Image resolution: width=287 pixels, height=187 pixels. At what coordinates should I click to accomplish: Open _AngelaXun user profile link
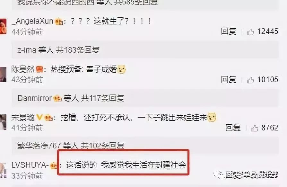[32, 21]
